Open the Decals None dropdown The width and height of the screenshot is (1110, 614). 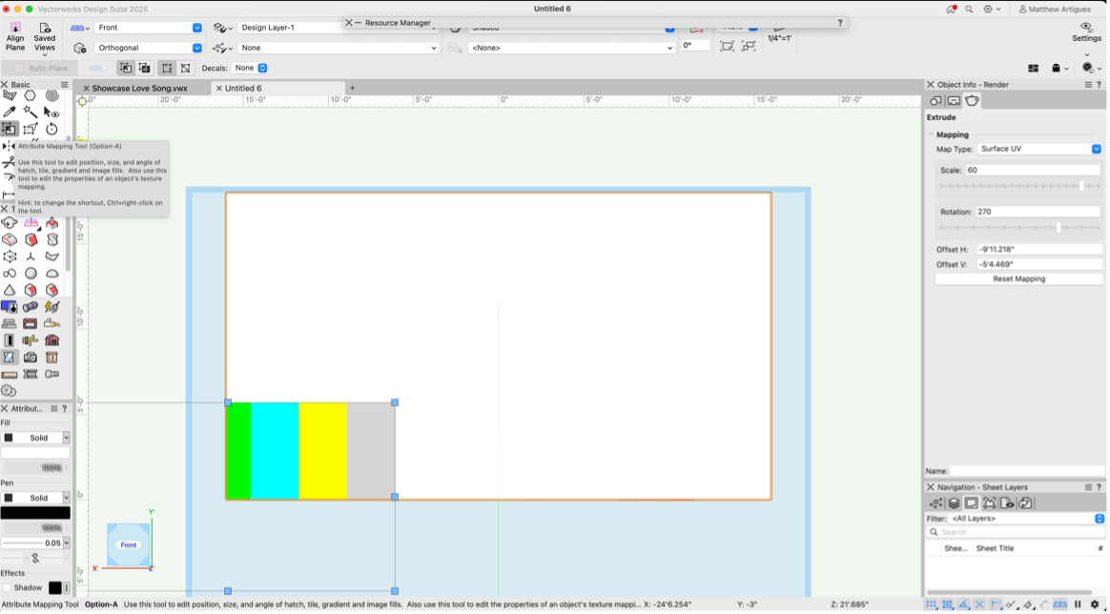251,69
